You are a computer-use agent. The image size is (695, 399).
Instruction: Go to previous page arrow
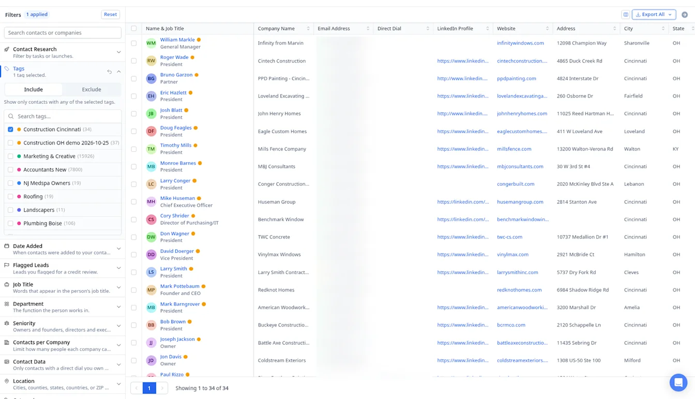pyautogui.click(x=137, y=388)
